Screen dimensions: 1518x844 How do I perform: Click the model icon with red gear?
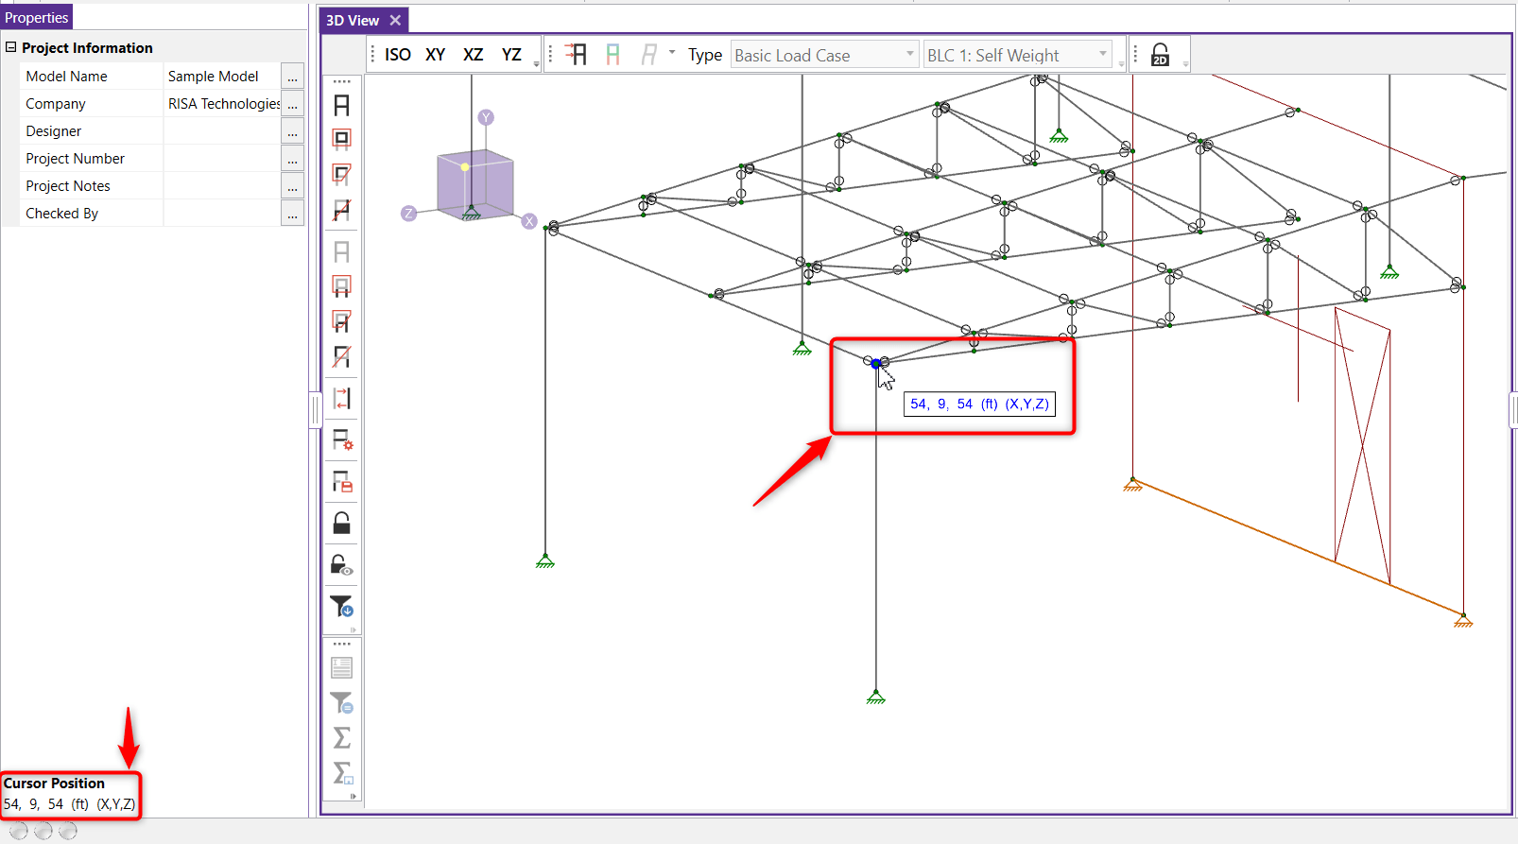click(342, 440)
